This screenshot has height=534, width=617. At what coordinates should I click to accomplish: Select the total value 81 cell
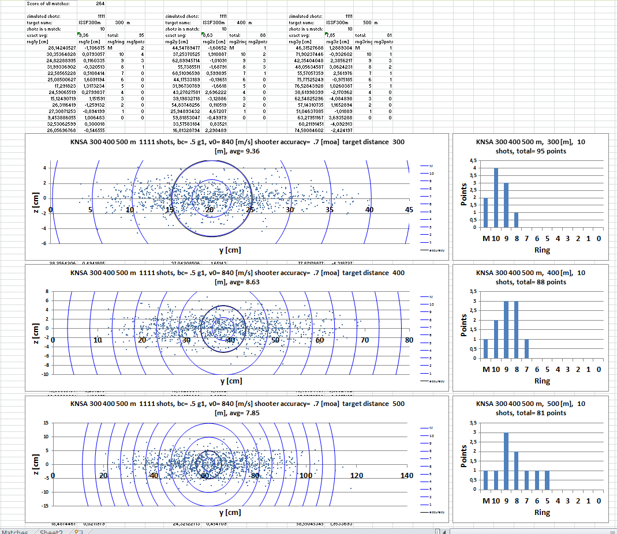click(x=383, y=35)
